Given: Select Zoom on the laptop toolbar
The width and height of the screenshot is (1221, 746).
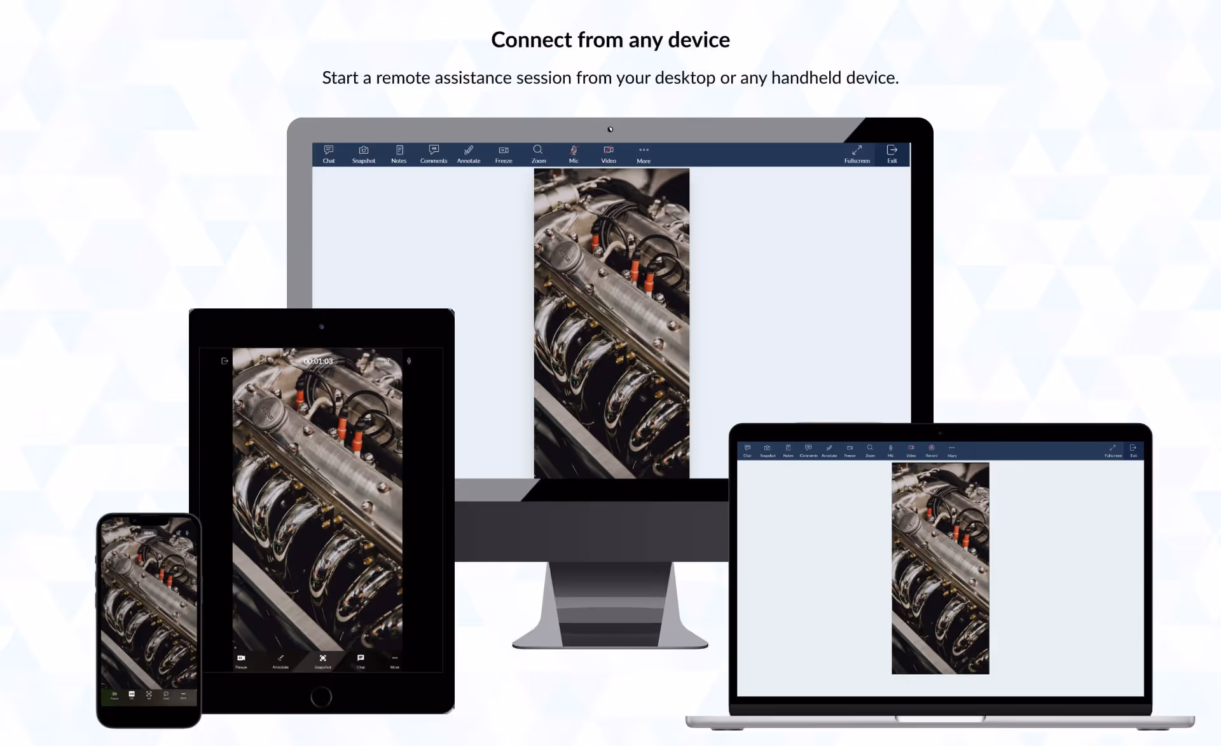Looking at the screenshot, I should [x=870, y=451].
